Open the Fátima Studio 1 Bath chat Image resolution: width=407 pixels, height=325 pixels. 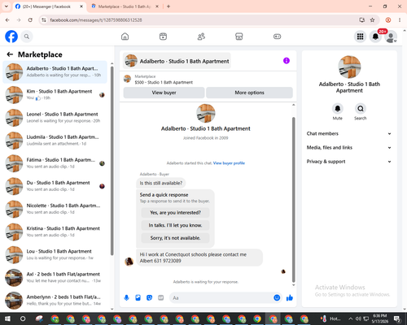55,163
